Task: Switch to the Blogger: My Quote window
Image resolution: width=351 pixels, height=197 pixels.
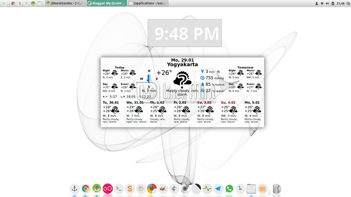Action: (x=107, y=3)
